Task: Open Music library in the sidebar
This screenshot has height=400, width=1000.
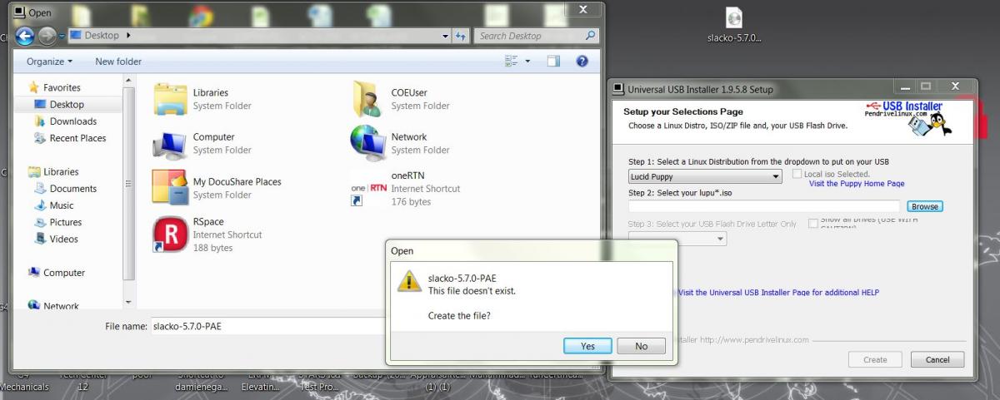Action: 62,205
